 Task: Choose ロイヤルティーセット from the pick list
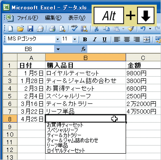point(86,150)
